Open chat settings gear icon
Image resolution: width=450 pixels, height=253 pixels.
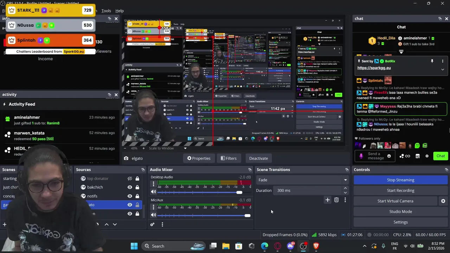427,156
